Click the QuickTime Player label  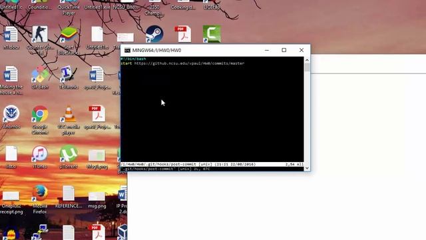tap(69, 10)
